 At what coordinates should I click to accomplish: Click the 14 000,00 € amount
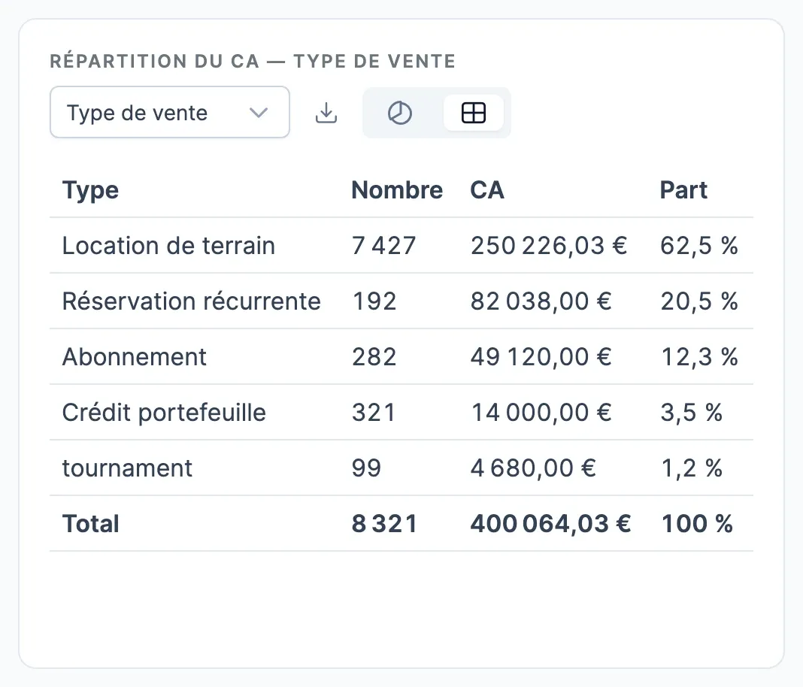541,413
